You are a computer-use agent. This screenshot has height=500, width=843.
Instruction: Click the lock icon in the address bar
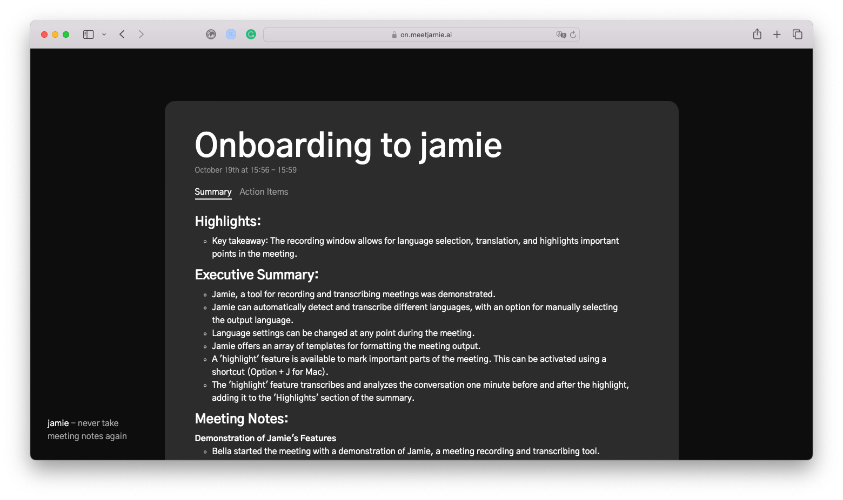394,35
